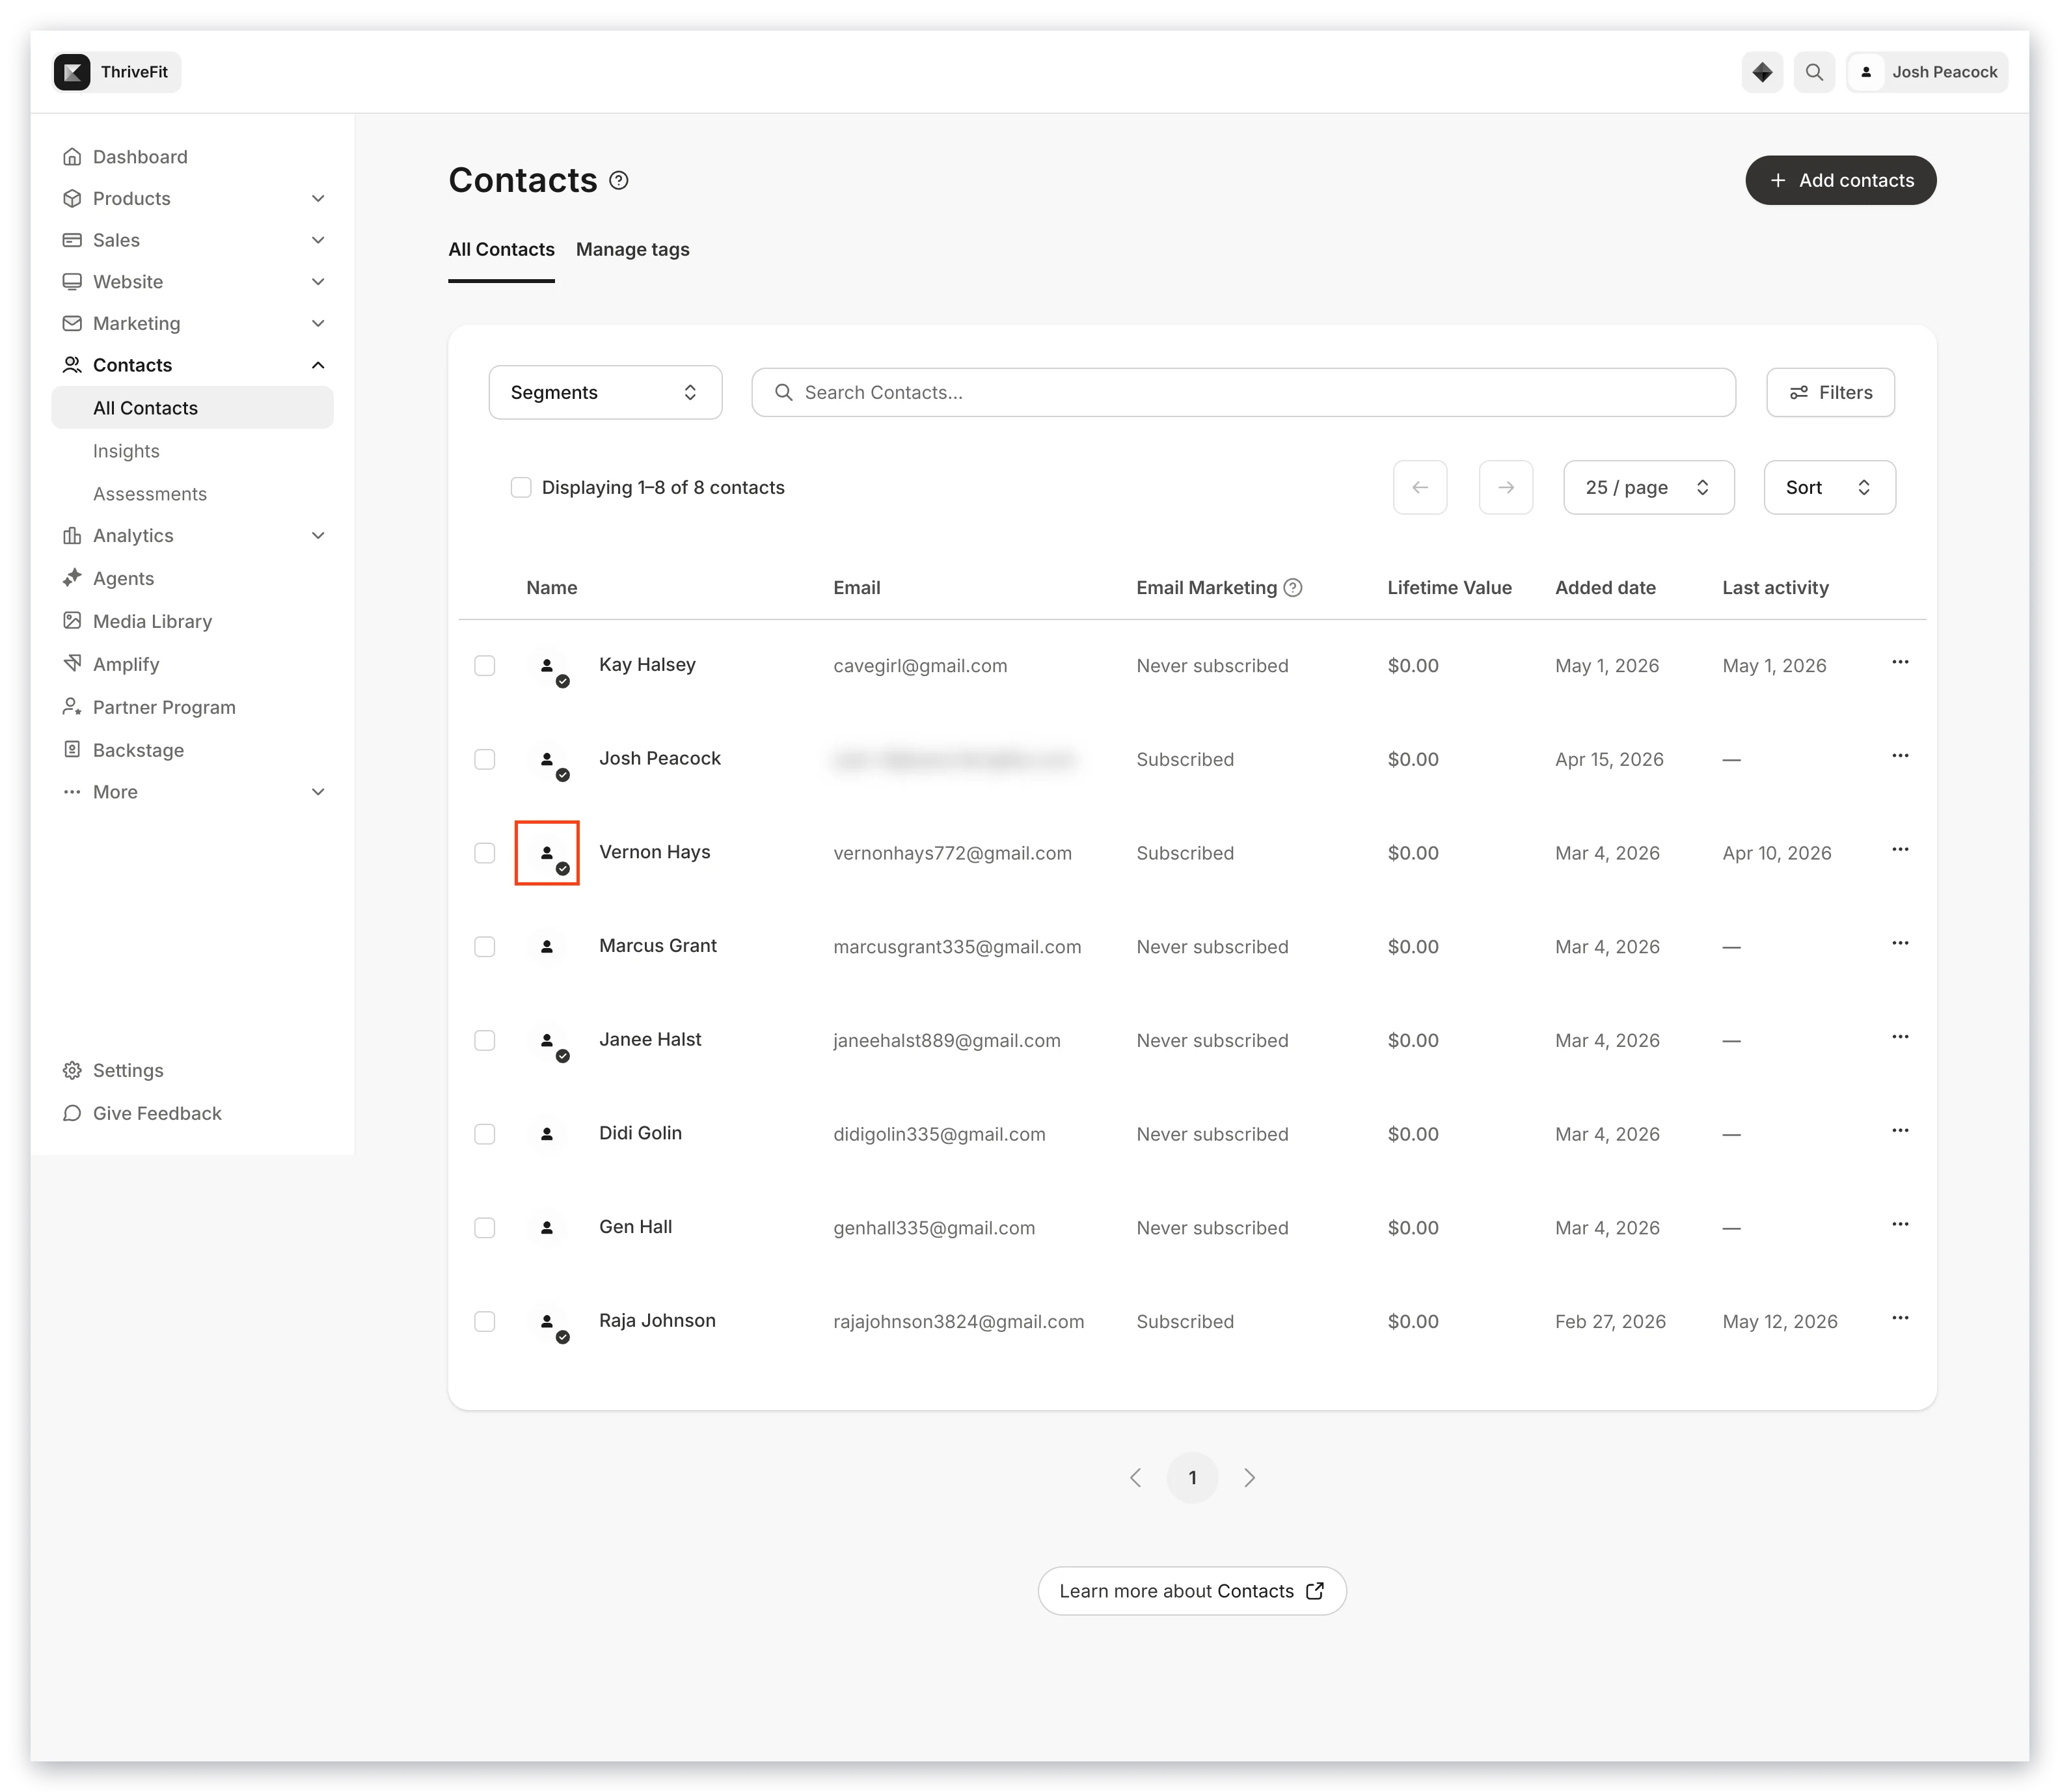Click Marcus Grant's avatar icon

[x=547, y=947]
